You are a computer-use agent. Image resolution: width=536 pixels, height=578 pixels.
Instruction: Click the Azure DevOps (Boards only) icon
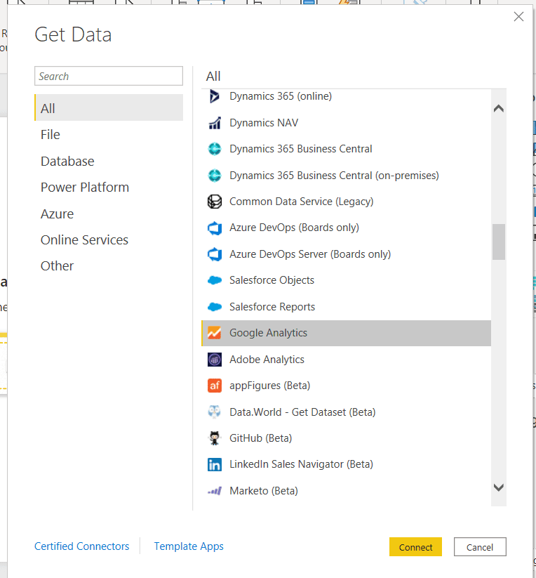tap(215, 228)
